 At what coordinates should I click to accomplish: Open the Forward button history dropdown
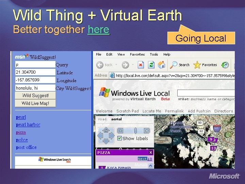pyautogui.click(x=133, y=64)
